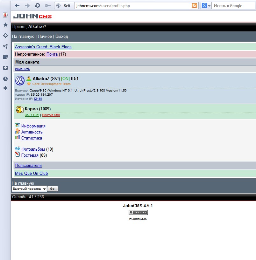Click the JohnCMS logo
256x260 pixels.
point(32,17)
